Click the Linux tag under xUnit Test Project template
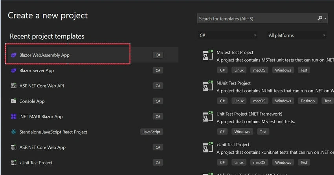 (x=239, y=162)
